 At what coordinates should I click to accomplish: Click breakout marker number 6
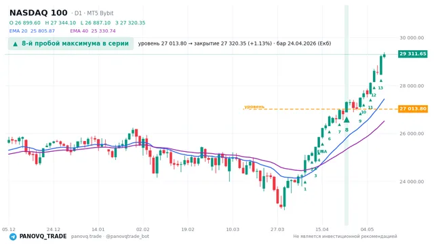point(330,139)
